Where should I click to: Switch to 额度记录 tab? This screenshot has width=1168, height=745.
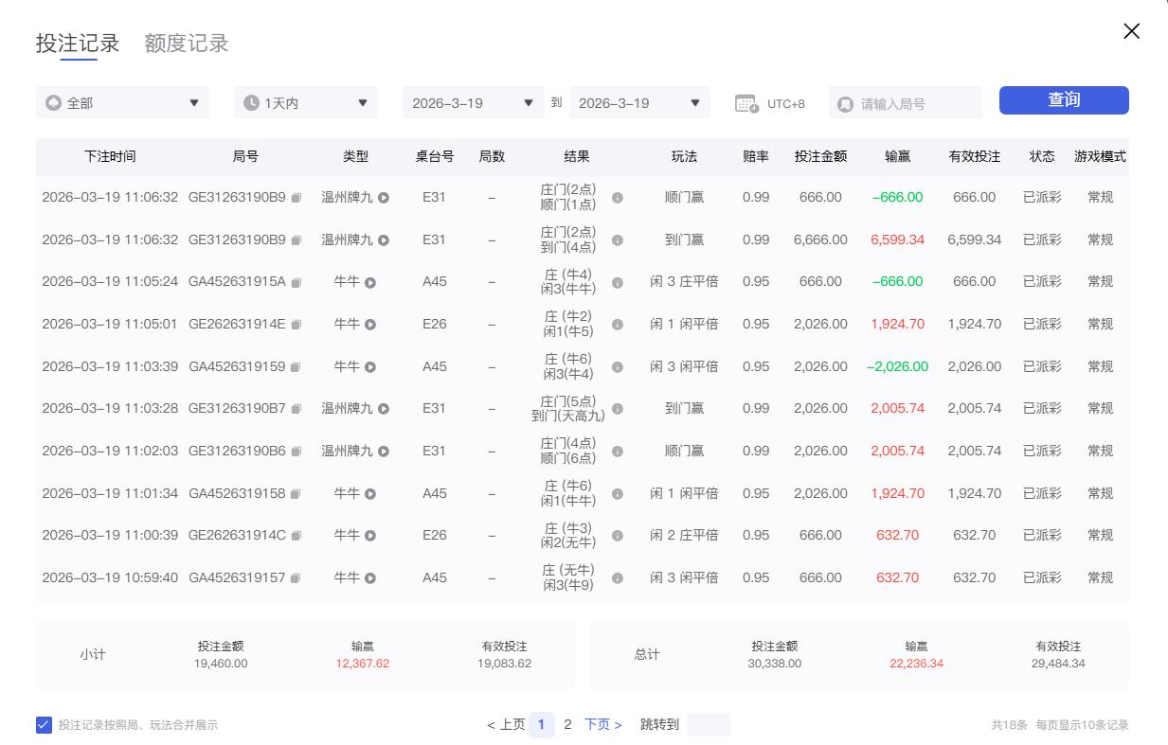[x=187, y=44]
